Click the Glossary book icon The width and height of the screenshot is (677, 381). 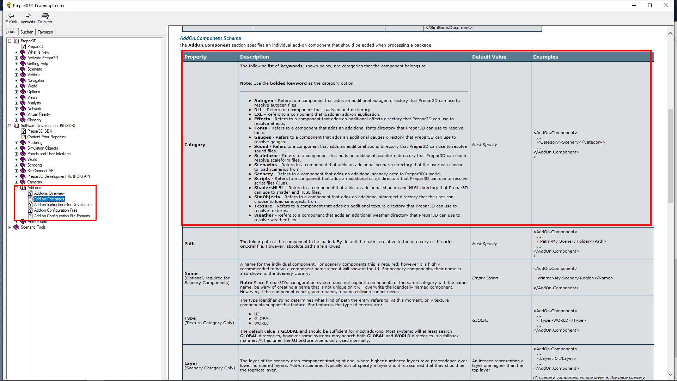[x=23, y=120]
